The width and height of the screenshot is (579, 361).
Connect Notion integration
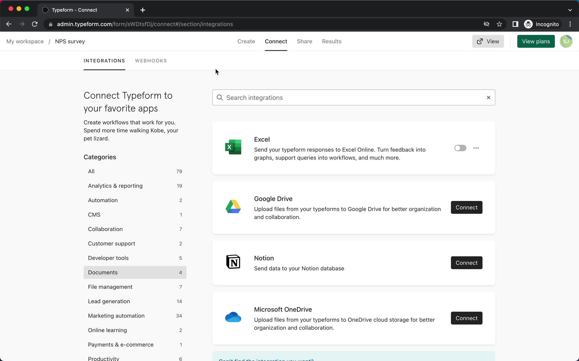[x=467, y=263]
